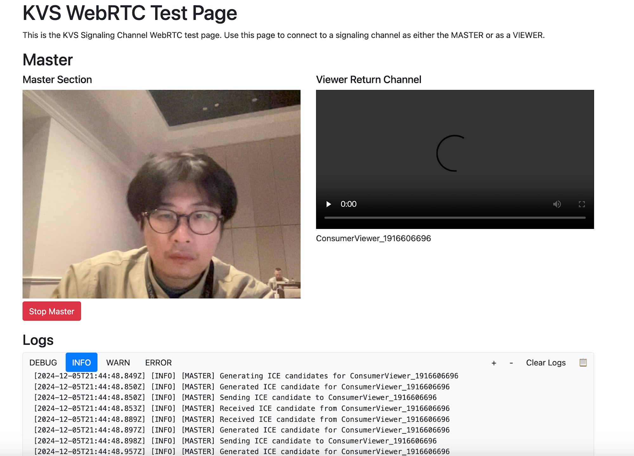This screenshot has height=456, width=634.
Task: Click the ConsumerViewer_1916606696 label under video
Action: (x=373, y=238)
